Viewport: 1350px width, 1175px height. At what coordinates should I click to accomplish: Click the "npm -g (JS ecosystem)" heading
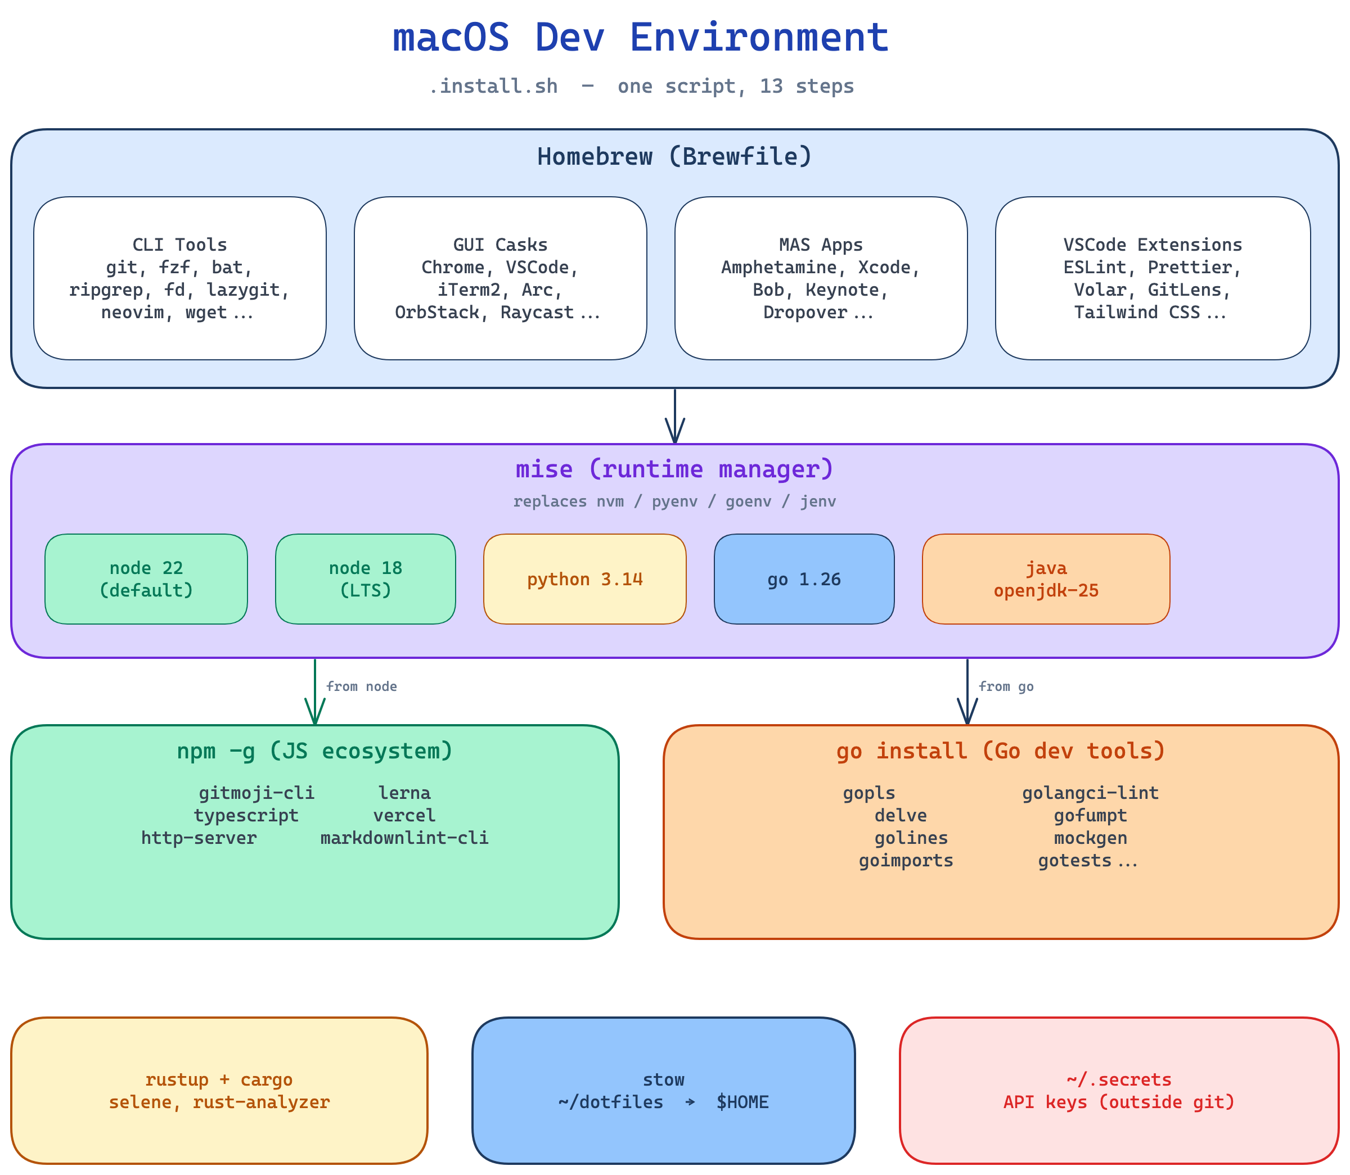click(315, 751)
